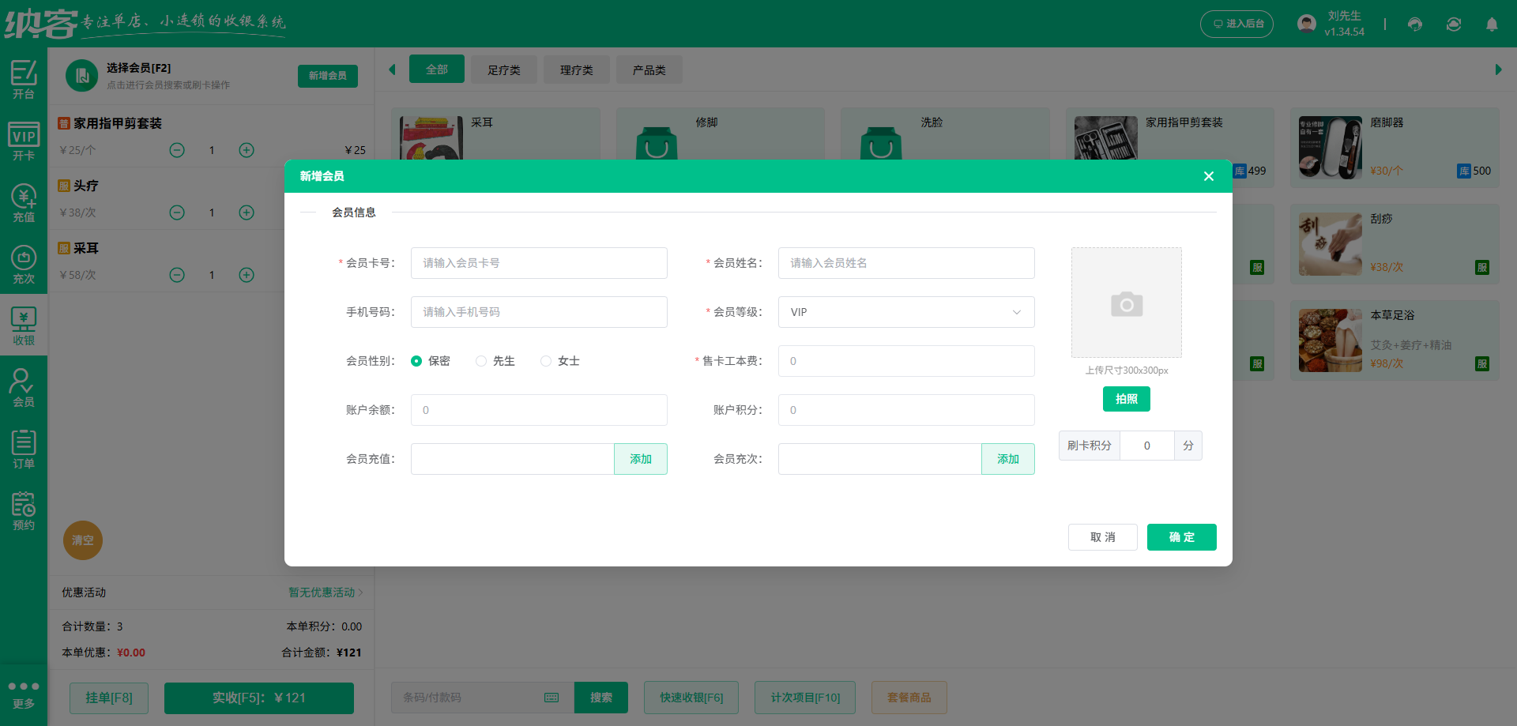
Task: Click the member card number input field
Action: click(538, 263)
